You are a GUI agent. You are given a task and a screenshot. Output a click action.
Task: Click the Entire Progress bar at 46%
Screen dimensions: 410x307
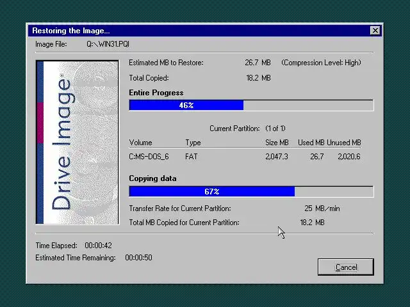pyautogui.click(x=251, y=105)
